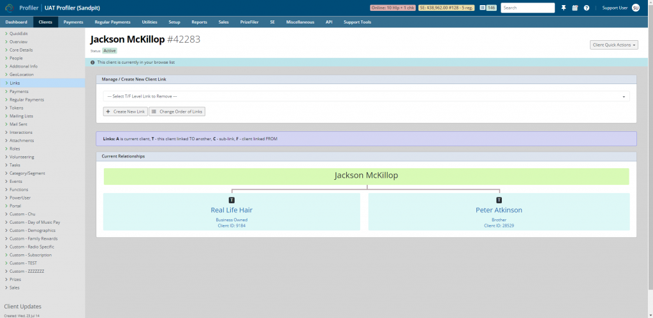Open Core Details in the sidebar
This screenshot has height=318, width=653.
[x=21, y=50]
